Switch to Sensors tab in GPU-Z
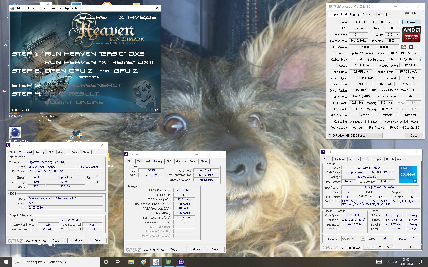The image size is (428, 267). click(x=355, y=15)
